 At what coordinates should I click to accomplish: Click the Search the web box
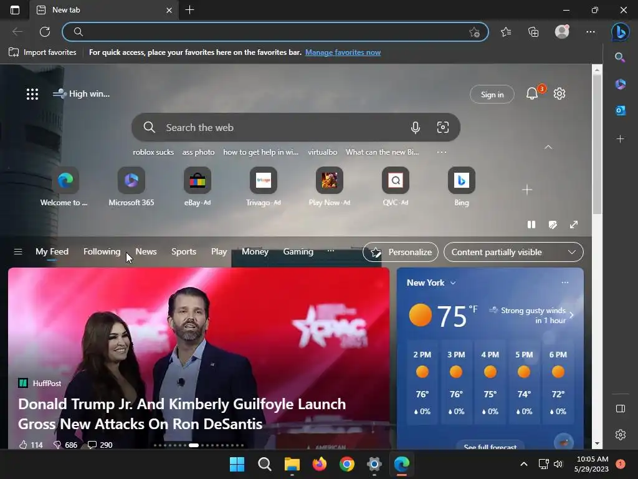click(x=296, y=127)
